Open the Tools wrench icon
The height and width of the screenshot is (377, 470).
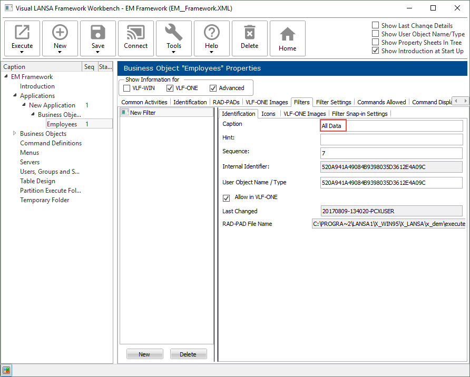coord(173,32)
